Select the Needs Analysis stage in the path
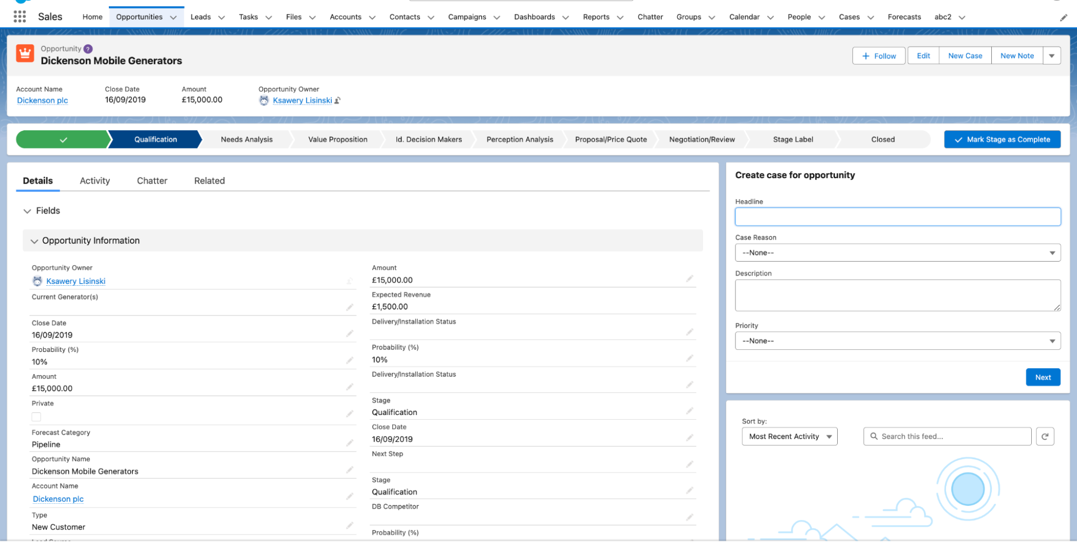The image size is (1077, 542). pyautogui.click(x=246, y=139)
